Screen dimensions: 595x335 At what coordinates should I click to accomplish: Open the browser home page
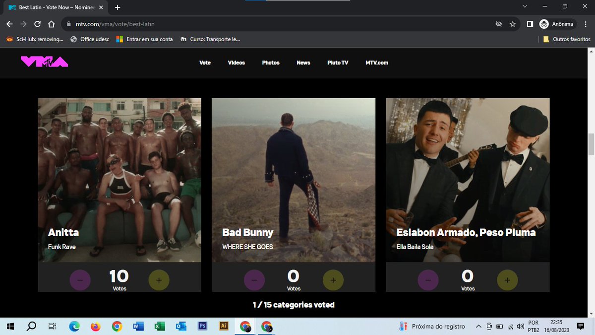click(51, 24)
